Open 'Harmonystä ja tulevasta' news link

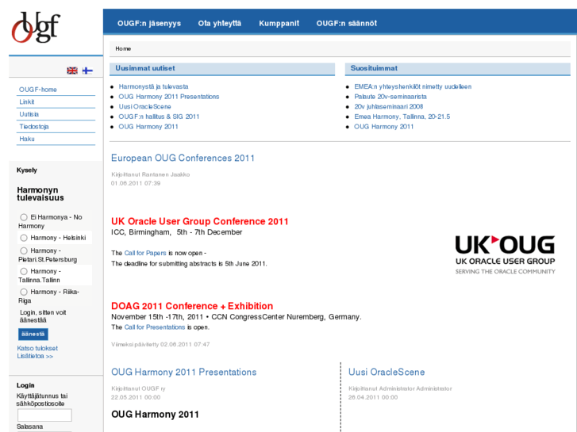[153, 86]
